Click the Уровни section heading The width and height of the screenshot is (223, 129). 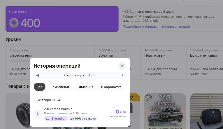point(13,39)
